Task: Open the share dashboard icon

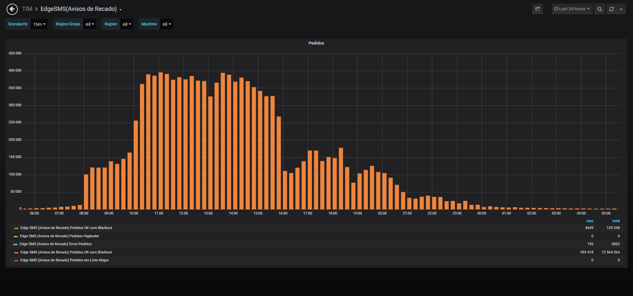Action: click(x=537, y=9)
